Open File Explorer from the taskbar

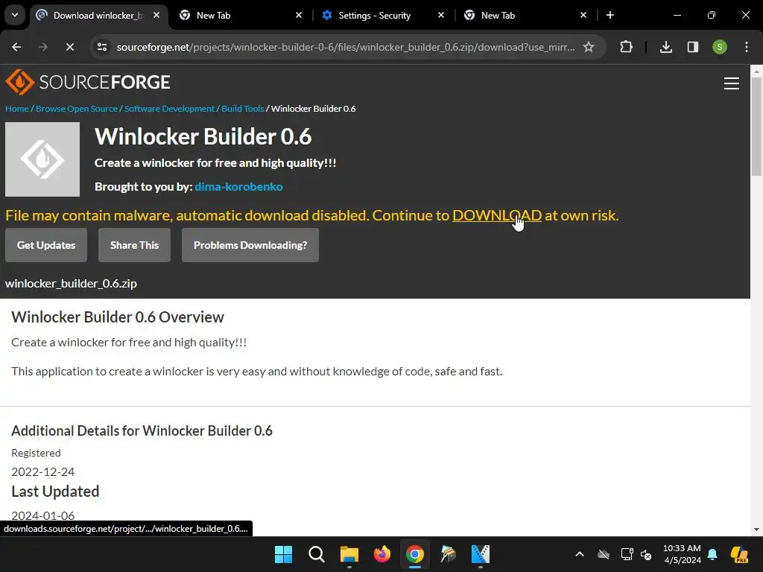pyautogui.click(x=349, y=554)
